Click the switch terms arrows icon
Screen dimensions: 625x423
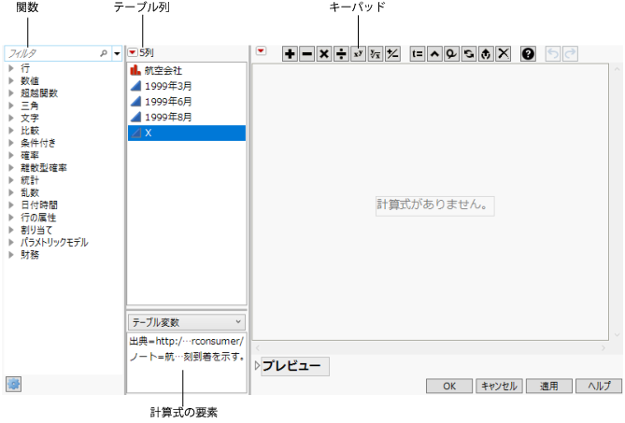click(469, 54)
